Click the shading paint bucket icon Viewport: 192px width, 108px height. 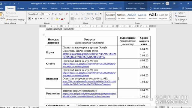93,19
